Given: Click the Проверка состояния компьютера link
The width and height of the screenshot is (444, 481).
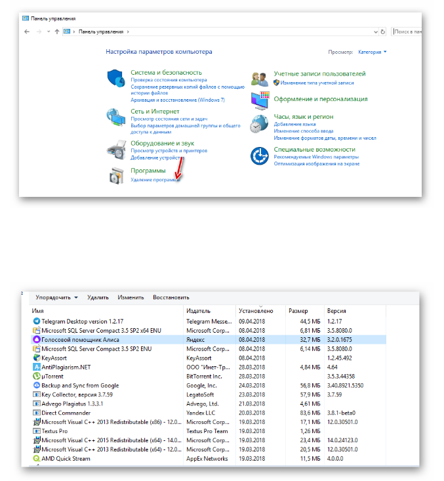Looking at the screenshot, I should tap(169, 80).
